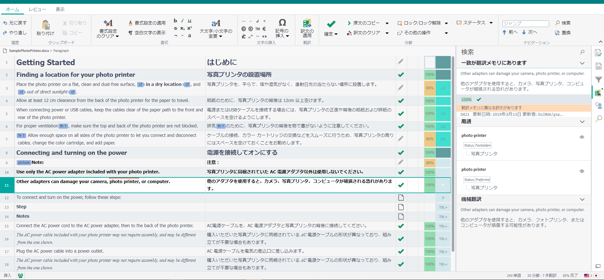Toggle subscript x₂ formatting
The image size is (604, 280).
pyautogui.click(x=183, y=28)
